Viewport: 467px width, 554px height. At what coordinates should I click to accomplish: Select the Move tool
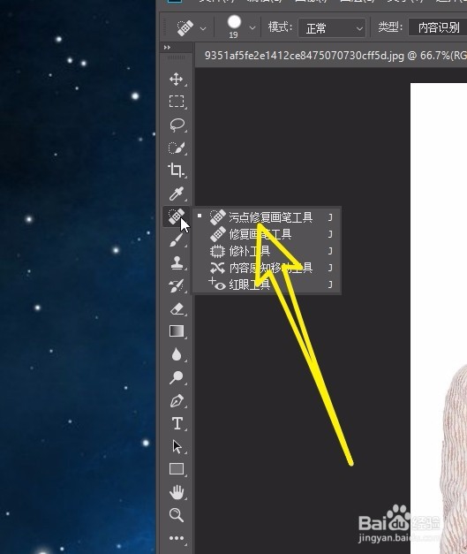[177, 80]
